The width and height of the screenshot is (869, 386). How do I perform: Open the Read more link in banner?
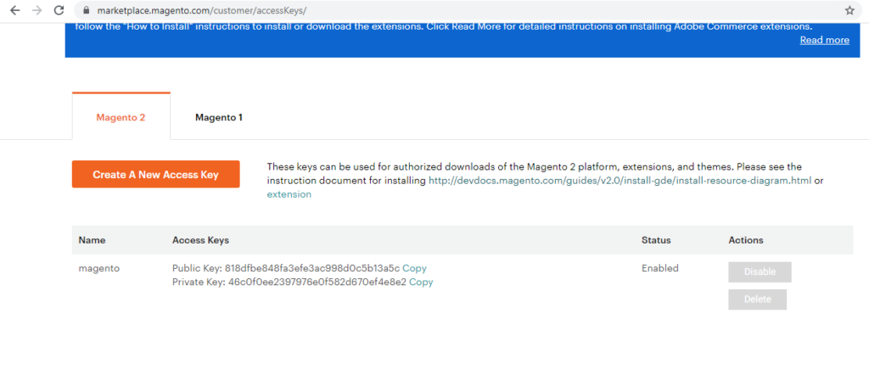click(x=824, y=40)
